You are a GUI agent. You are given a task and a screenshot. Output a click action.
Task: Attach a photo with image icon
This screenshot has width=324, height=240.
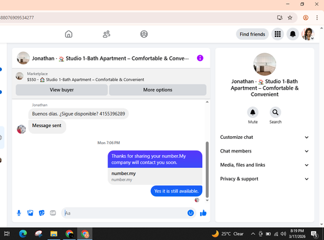click(x=30, y=213)
